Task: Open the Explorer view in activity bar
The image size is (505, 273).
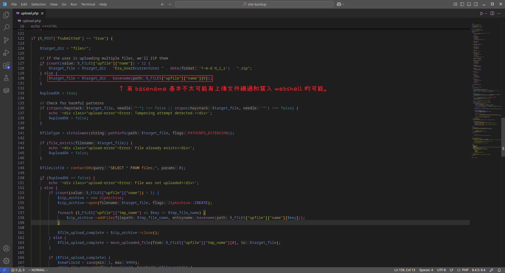Action: (x=6, y=15)
